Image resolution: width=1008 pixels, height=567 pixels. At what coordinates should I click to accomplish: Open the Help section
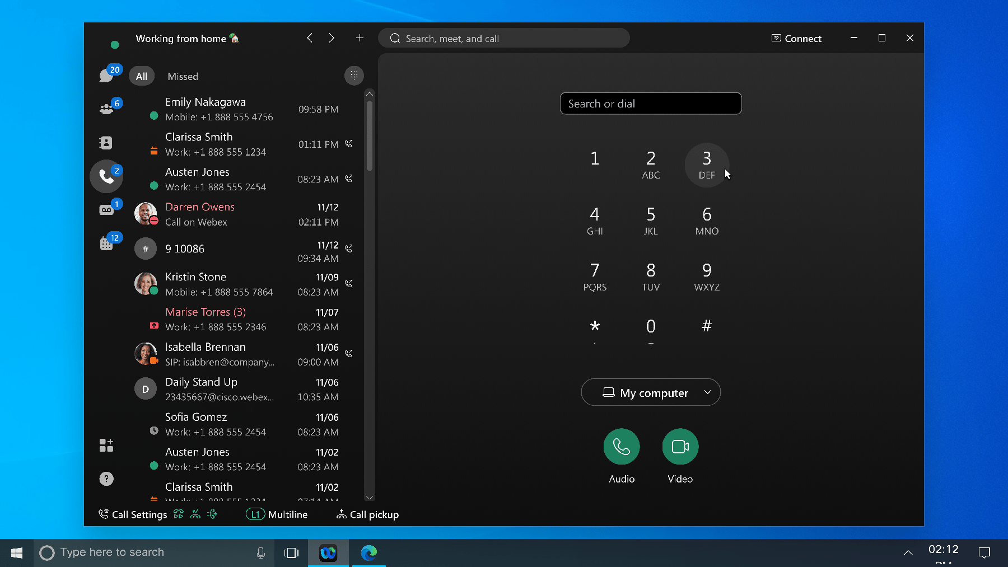[106, 479]
